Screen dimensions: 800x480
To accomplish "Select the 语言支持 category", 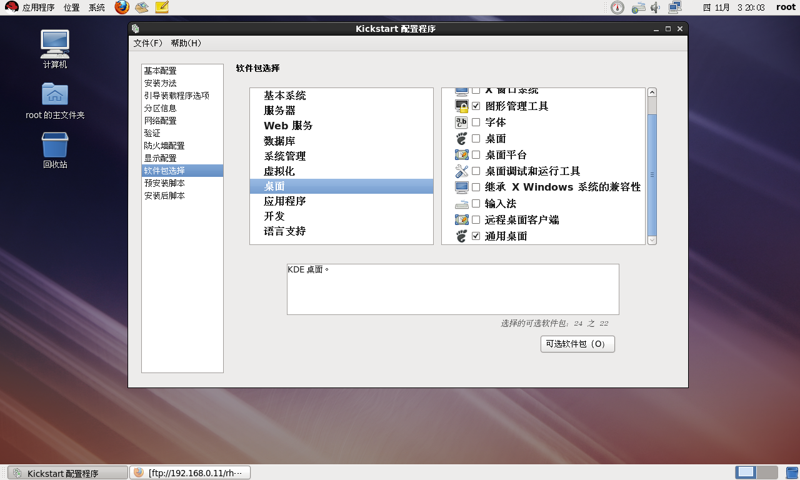I will pyautogui.click(x=341, y=231).
